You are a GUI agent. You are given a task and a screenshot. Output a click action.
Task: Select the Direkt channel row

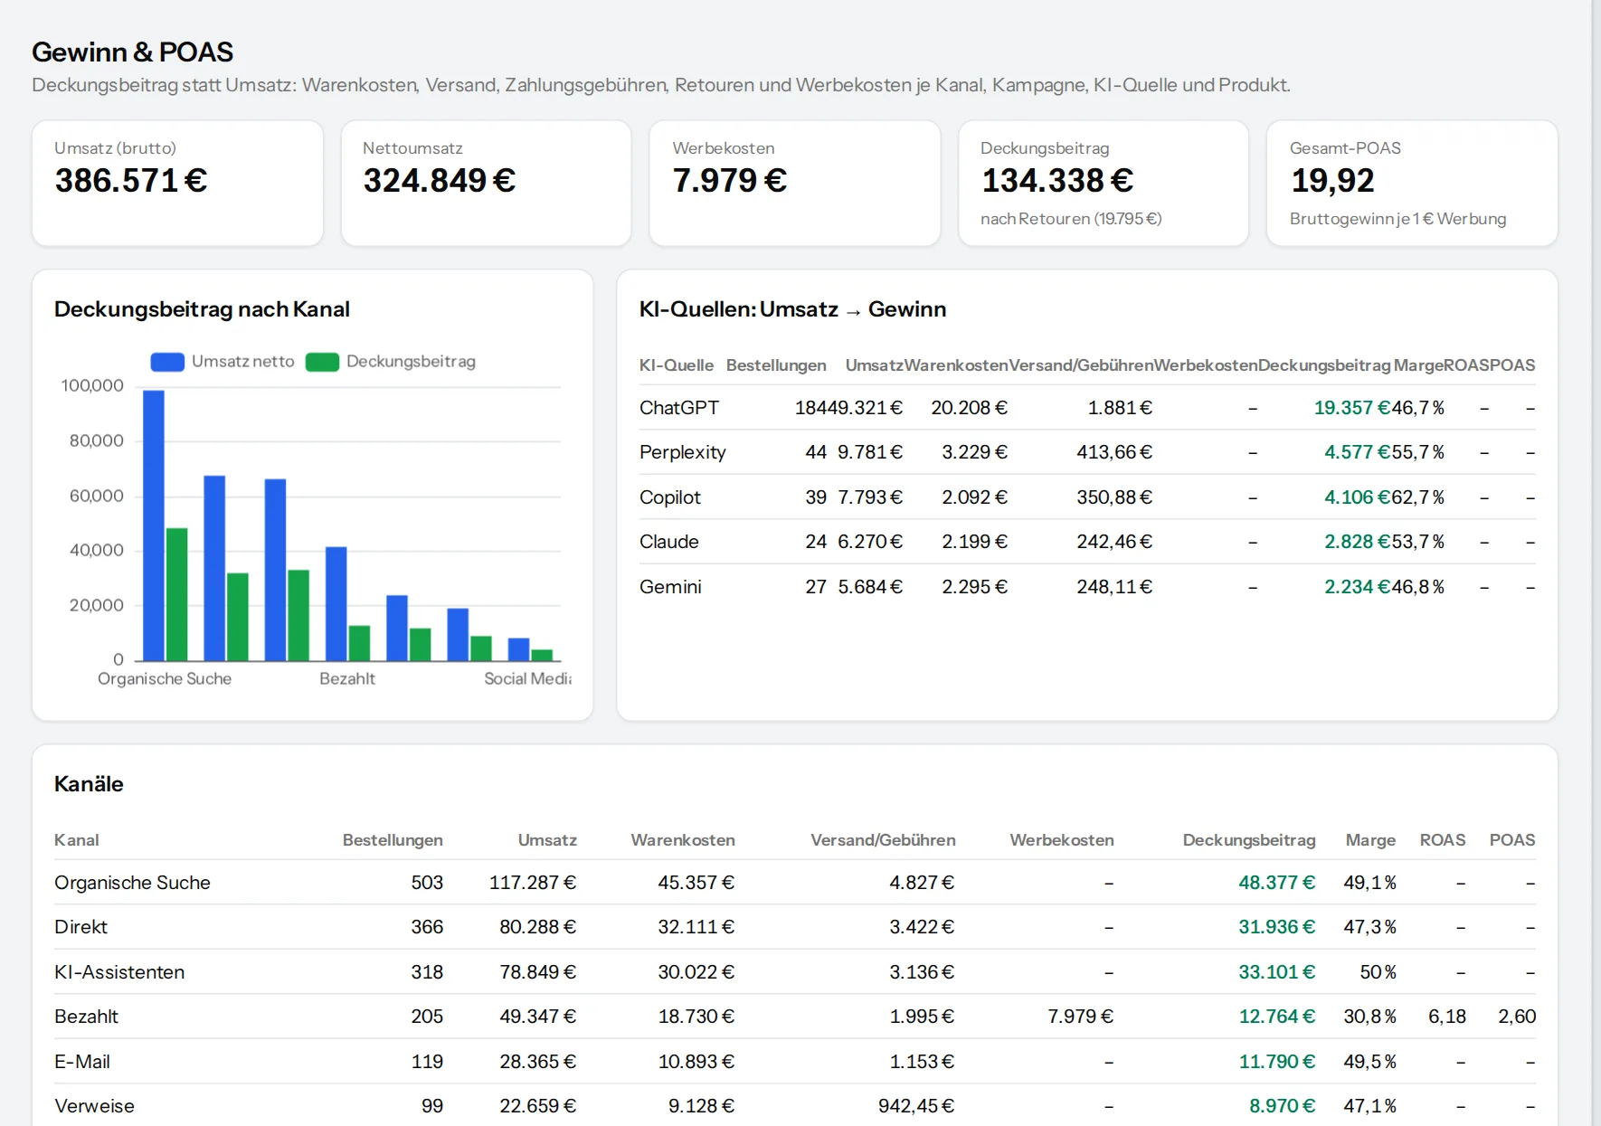click(x=795, y=927)
